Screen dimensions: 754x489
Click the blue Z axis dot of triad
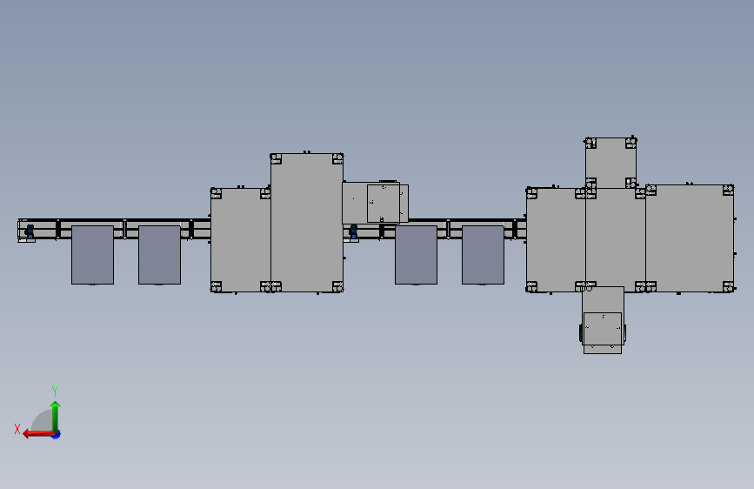coord(57,435)
